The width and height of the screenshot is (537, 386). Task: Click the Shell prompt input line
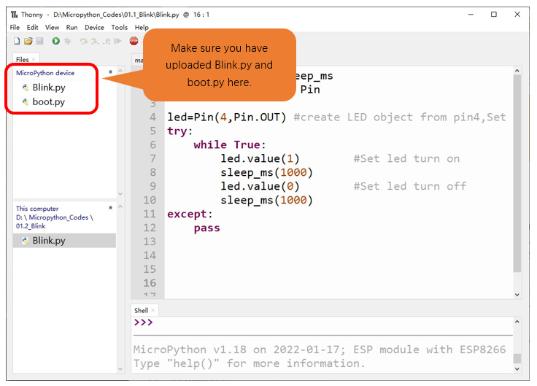pyautogui.click(x=322, y=323)
